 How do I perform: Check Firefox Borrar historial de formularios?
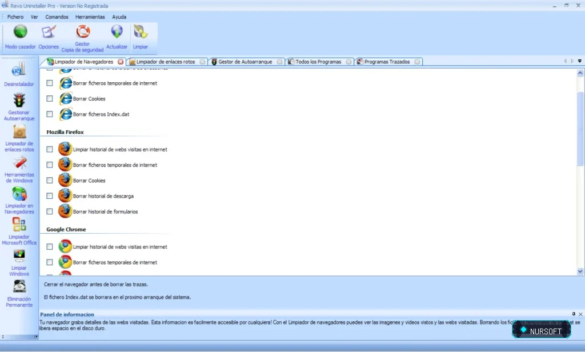coord(50,211)
